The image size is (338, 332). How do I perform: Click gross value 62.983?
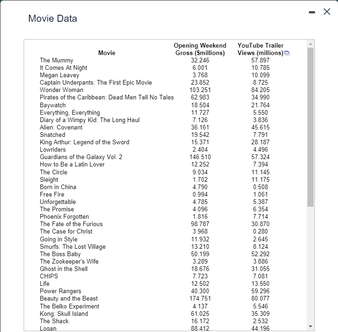200,98
